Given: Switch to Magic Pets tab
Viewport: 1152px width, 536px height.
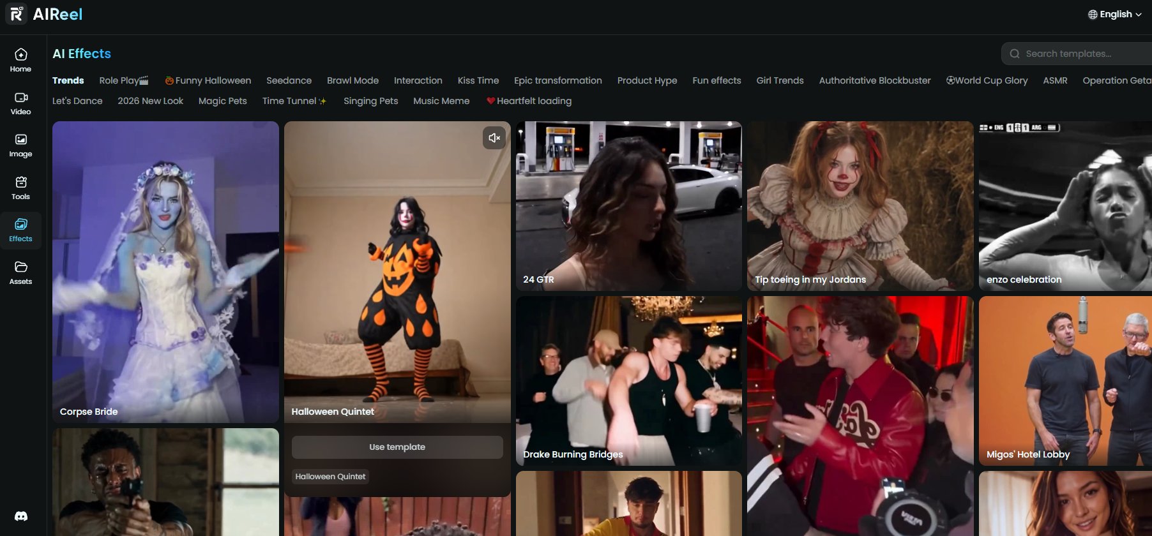Looking at the screenshot, I should (x=223, y=101).
